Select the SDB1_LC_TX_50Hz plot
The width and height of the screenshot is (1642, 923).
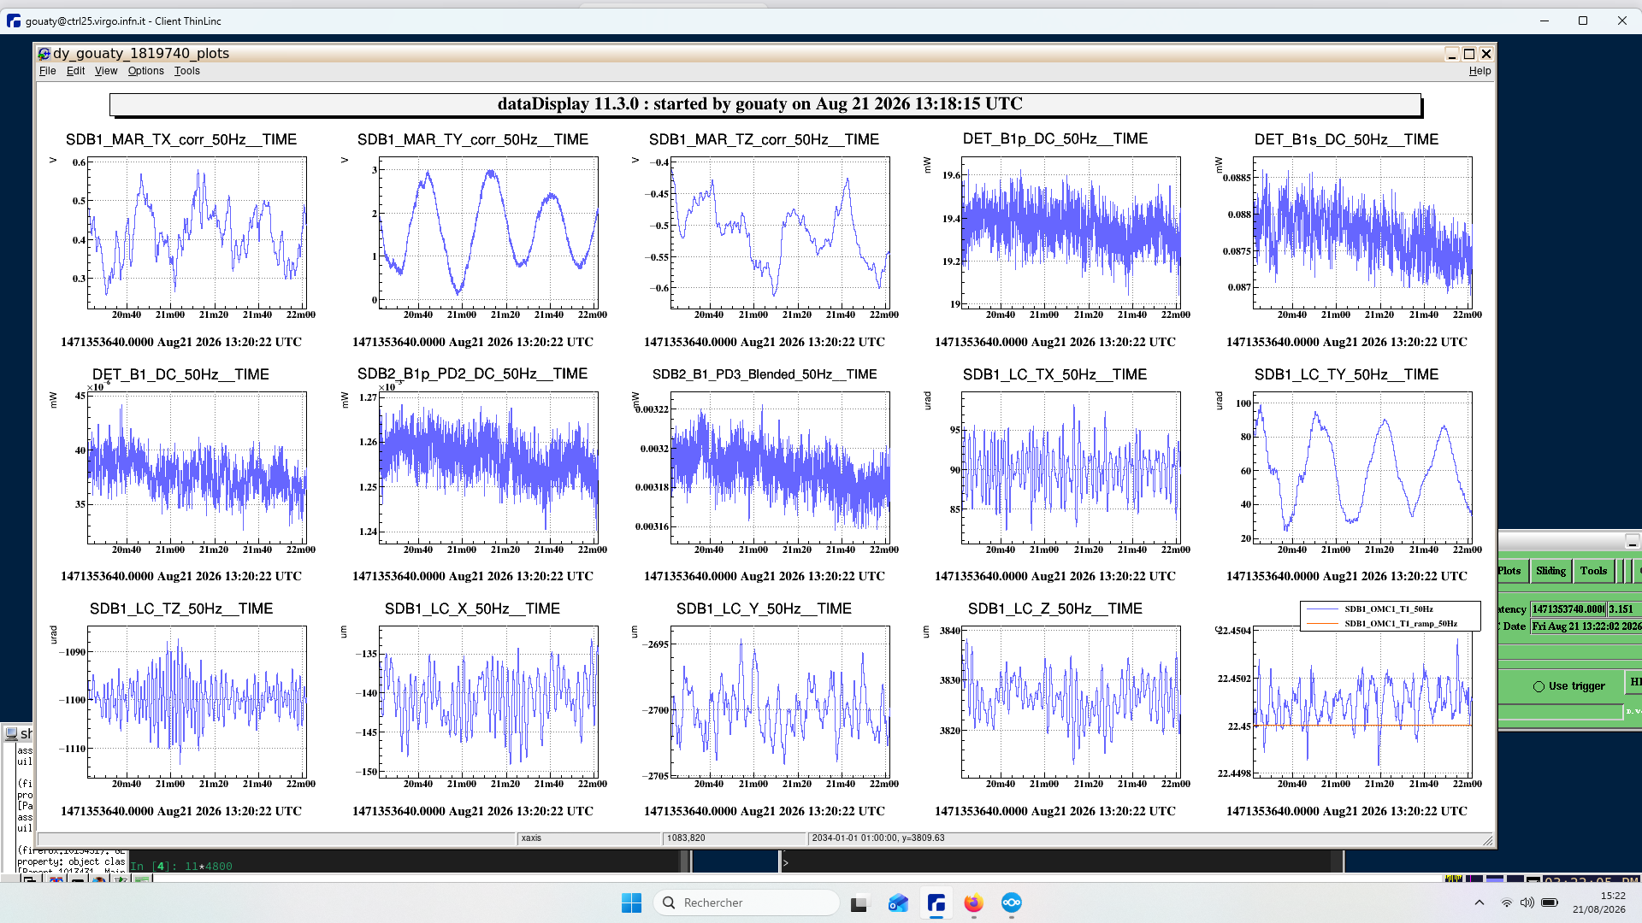point(1071,467)
